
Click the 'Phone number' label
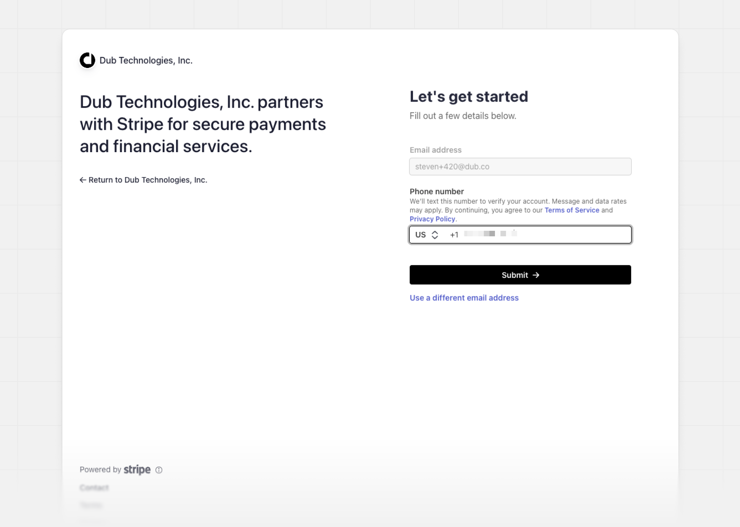coord(437,191)
